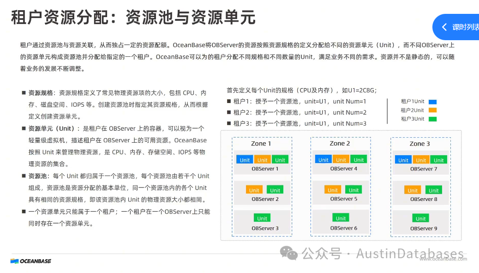Click the 租户3Unit legend label
This screenshot has height=273, width=479.
tap(413, 119)
